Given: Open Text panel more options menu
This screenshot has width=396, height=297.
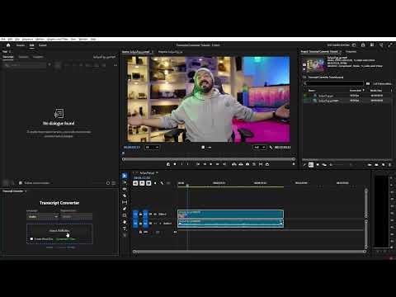Looking at the screenshot, I should point(115,65).
